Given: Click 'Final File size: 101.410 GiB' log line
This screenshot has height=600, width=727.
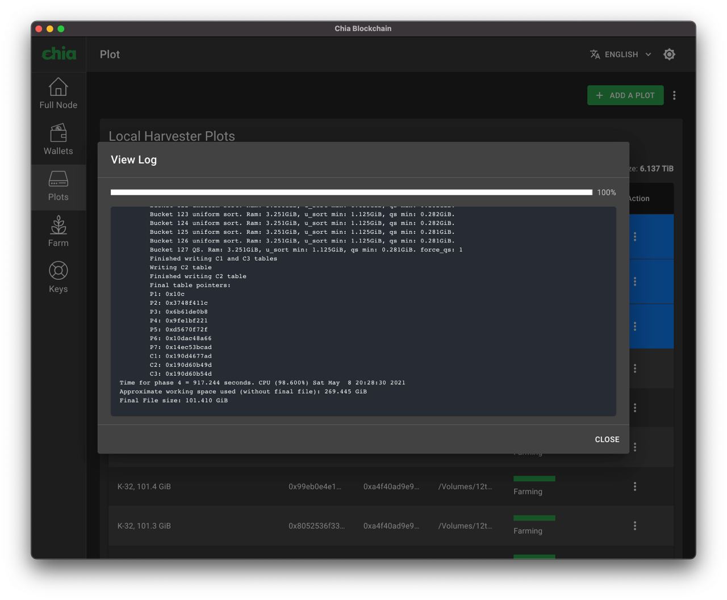Looking at the screenshot, I should [174, 400].
